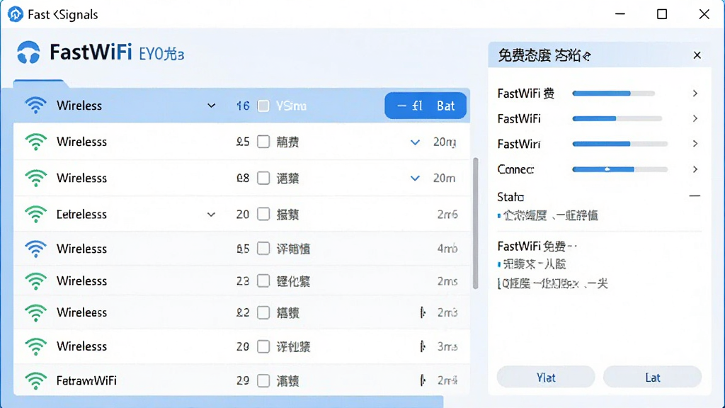Image resolution: width=725 pixels, height=408 pixels.
Task: Collapse the Stato section with the dash
Action: 695,196
